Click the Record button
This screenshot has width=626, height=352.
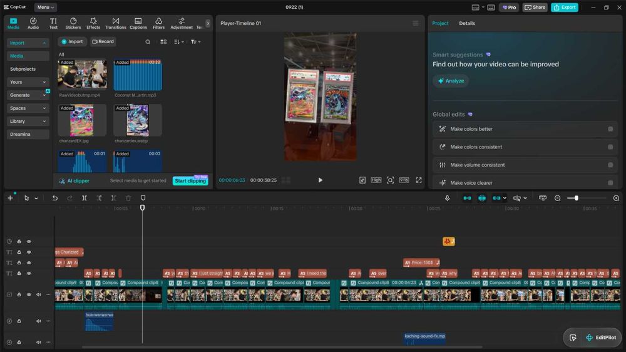[103, 41]
